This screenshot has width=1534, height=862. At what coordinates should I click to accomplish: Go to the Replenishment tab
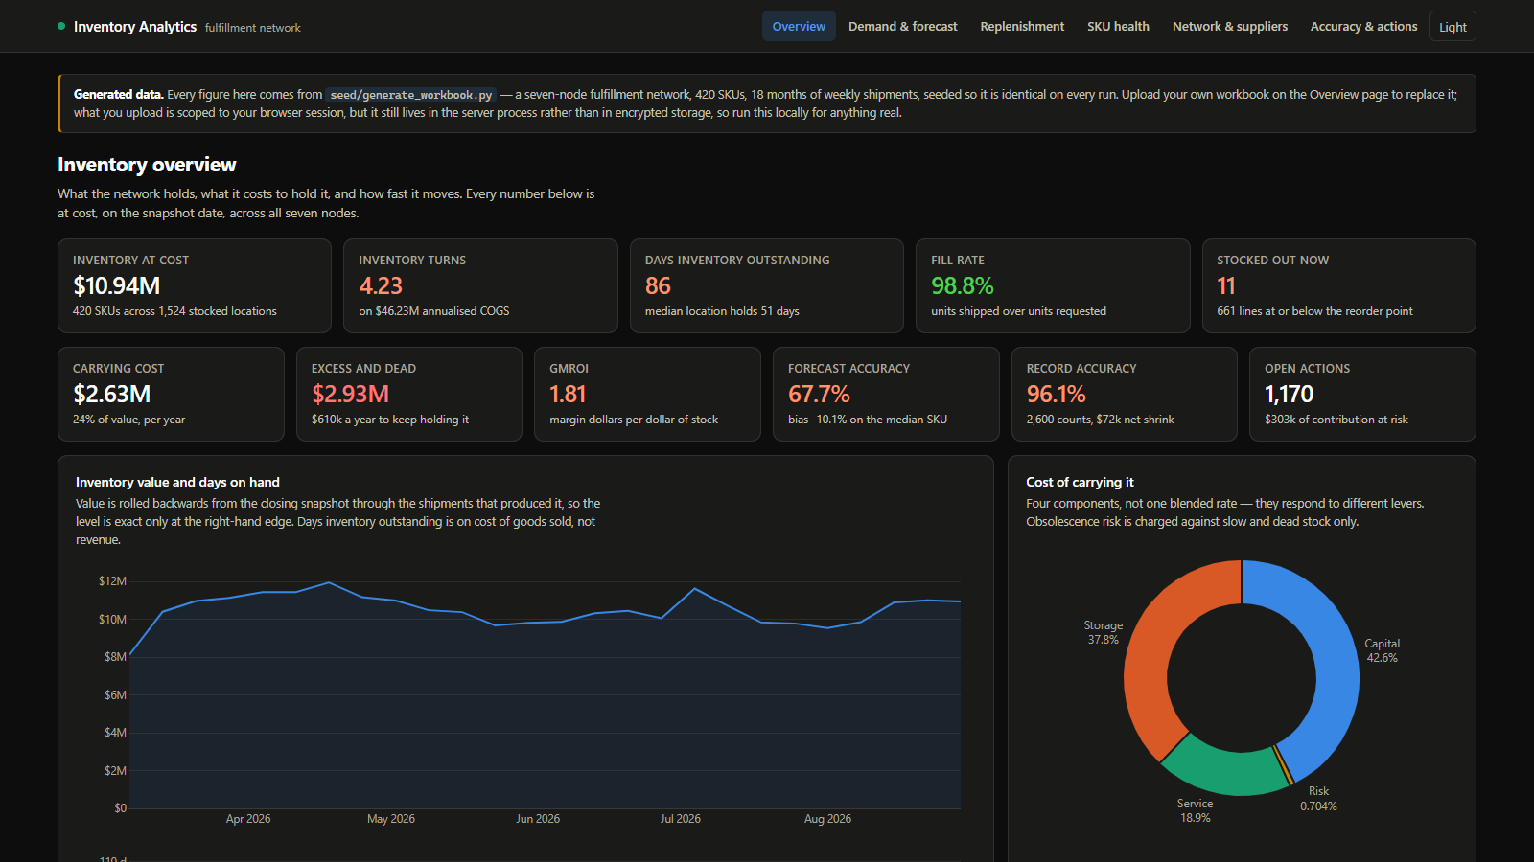pos(1022,26)
